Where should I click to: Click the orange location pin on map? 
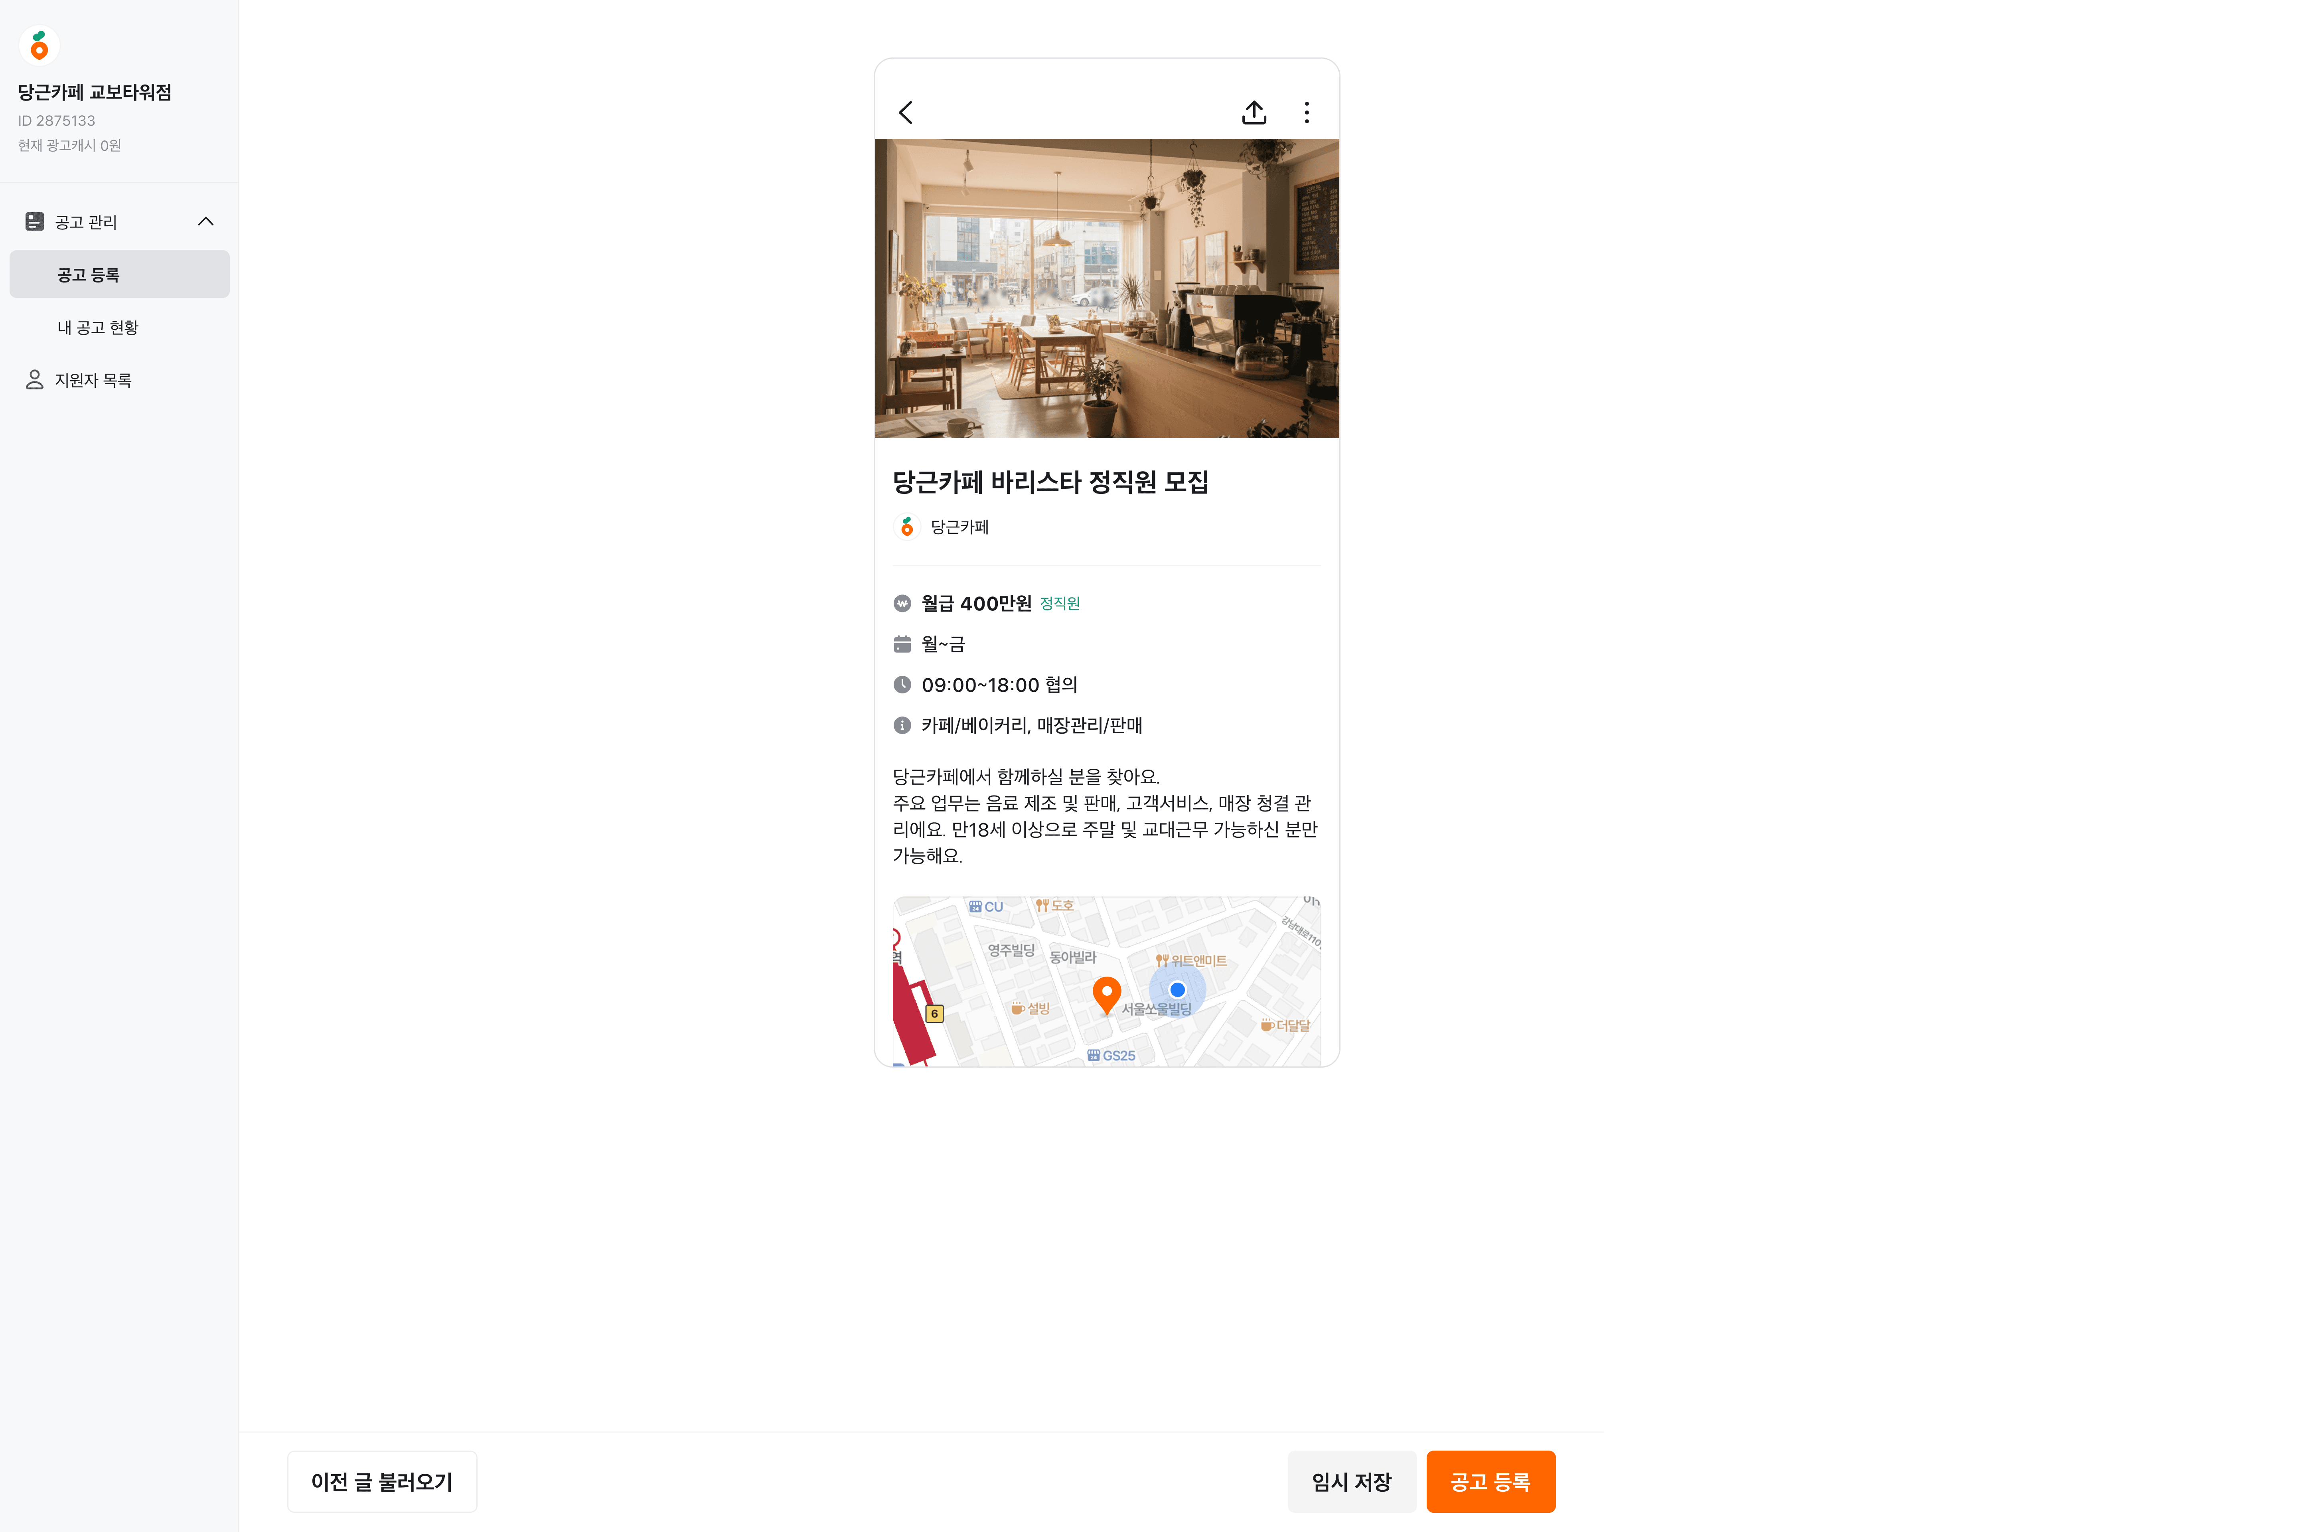1106,995
